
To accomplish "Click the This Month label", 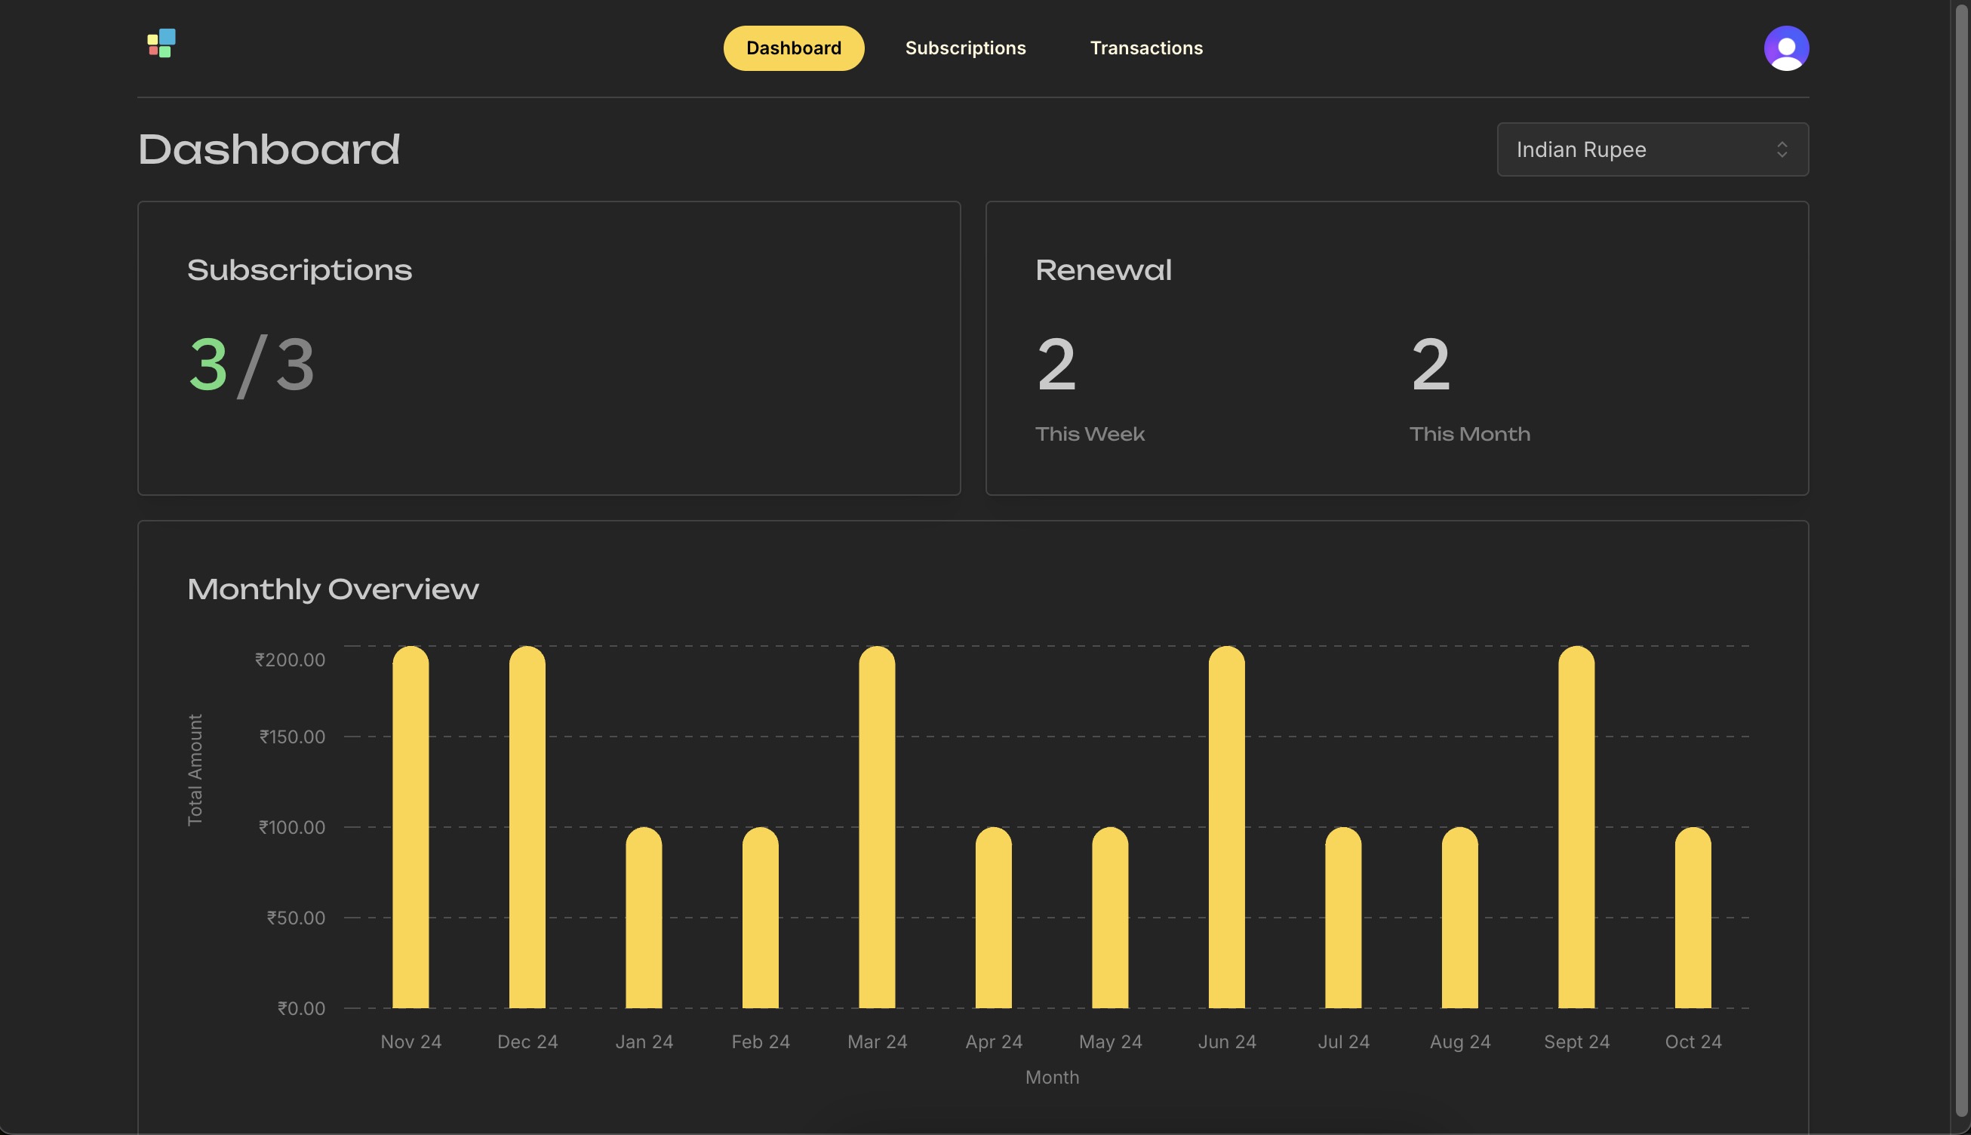I will [1469, 434].
